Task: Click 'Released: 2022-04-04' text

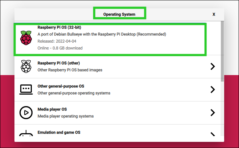Action: (x=57, y=41)
